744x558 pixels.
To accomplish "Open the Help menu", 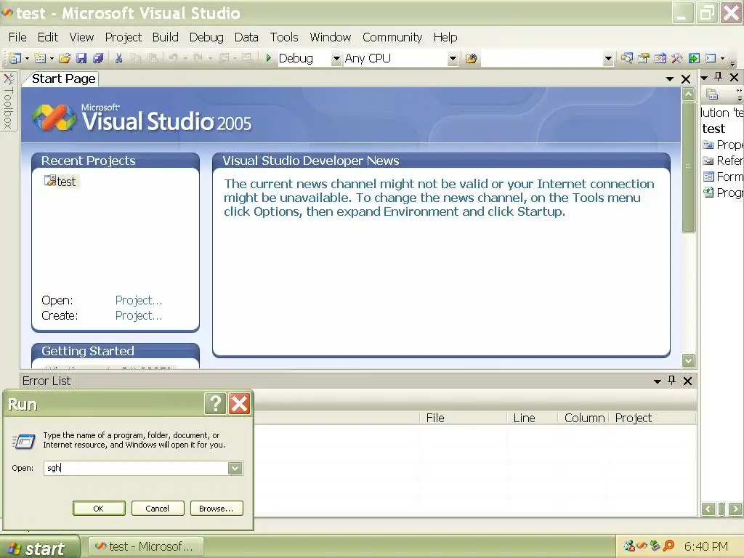I will pos(445,37).
